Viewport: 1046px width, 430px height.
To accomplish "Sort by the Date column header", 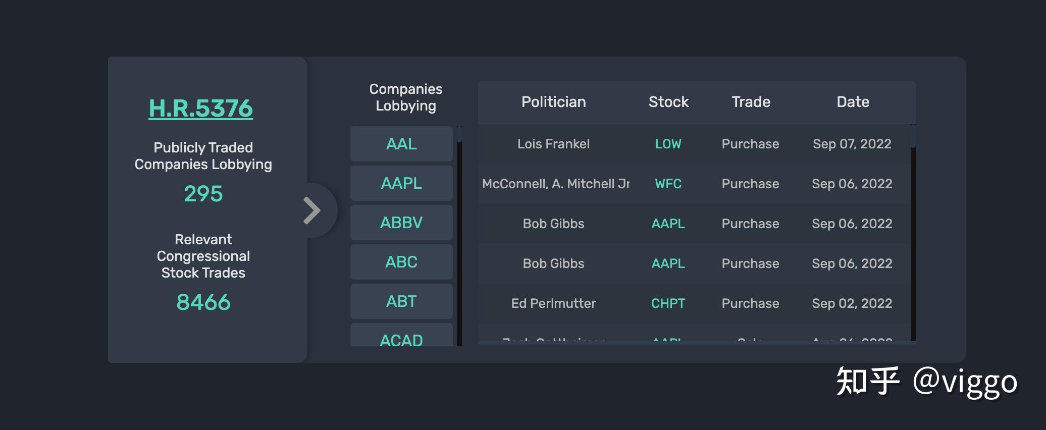I will (853, 102).
